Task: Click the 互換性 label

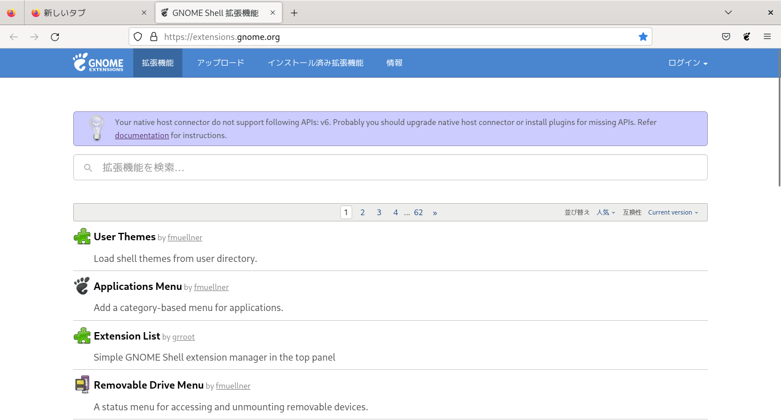Action: (632, 212)
